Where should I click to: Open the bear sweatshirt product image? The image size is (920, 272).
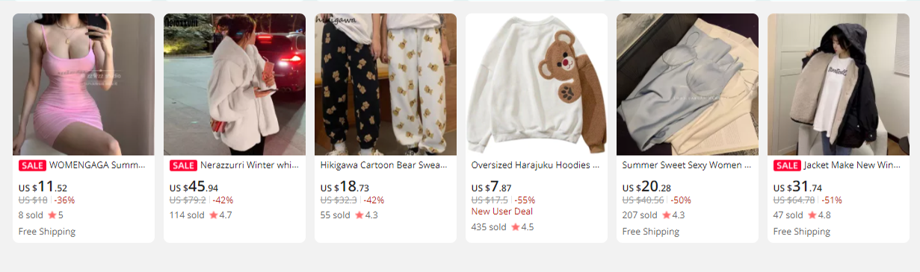(x=537, y=84)
